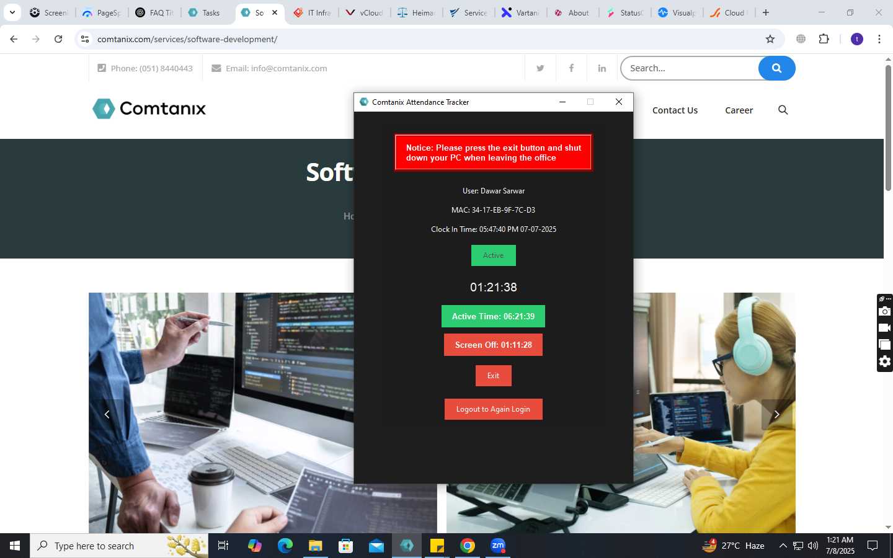Click the video record icon on the side toolbar
The width and height of the screenshot is (893, 558).
click(885, 328)
